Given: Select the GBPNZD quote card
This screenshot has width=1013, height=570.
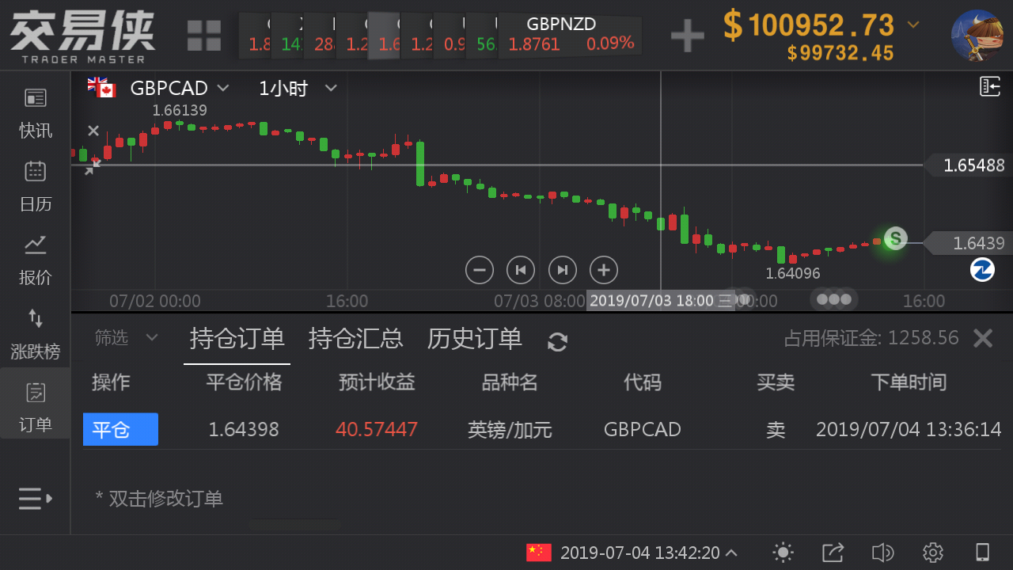Looking at the screenshot, I should pyautogui.click(x=571, y=36).
